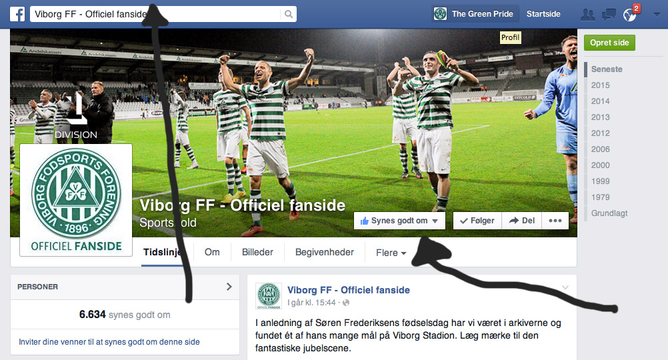This screenshot has width=668, height=360.
Task: Click the search magnifier icon
Action: pyautogui.click(x=289, y=14)
